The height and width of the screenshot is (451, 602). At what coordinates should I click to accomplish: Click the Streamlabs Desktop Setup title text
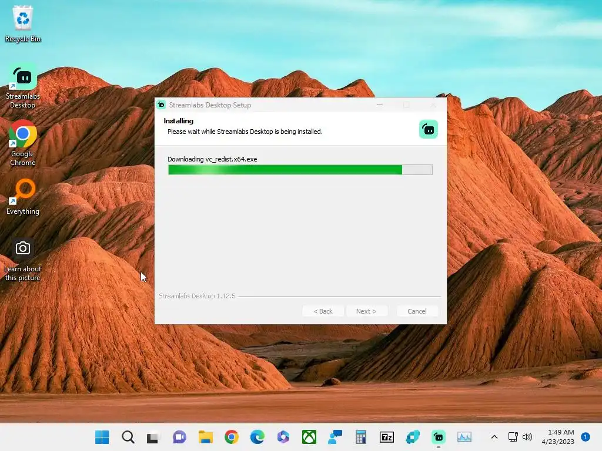pos(210,105)
